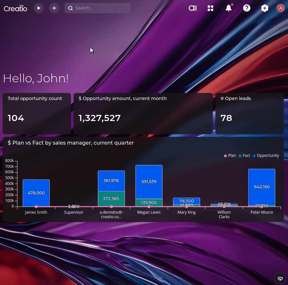The height and width of the screenshot is (285, 288).
Task: Open the user profile avatar A
Action: 281,8
